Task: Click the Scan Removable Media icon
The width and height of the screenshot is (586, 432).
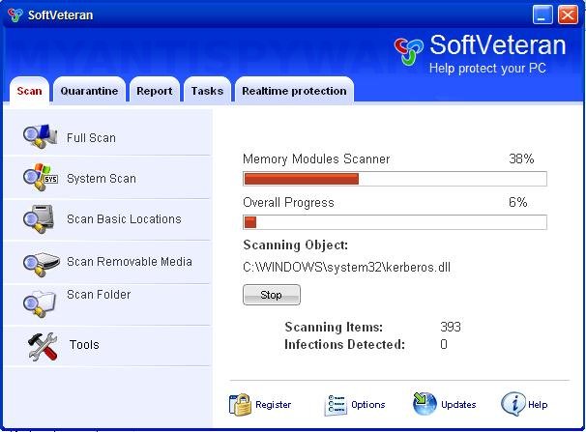Action: point(42,264)
